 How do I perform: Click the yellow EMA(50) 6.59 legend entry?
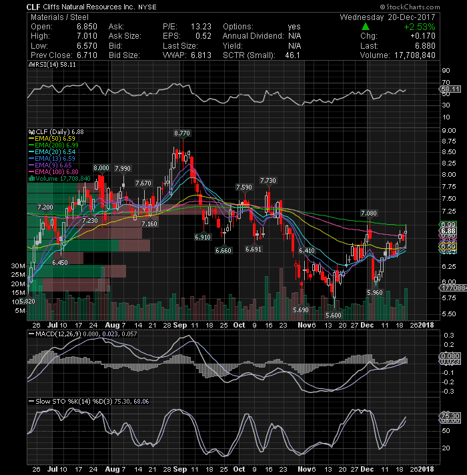pos(52,139)
